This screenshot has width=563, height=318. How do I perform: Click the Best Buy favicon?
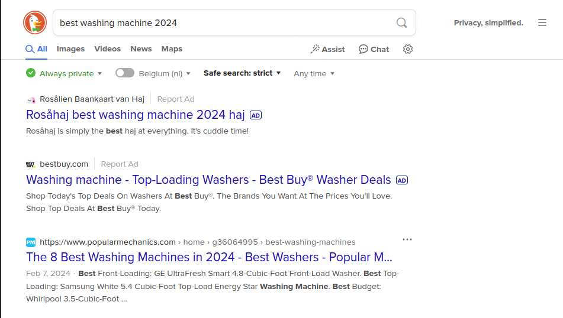click(31, 164)
